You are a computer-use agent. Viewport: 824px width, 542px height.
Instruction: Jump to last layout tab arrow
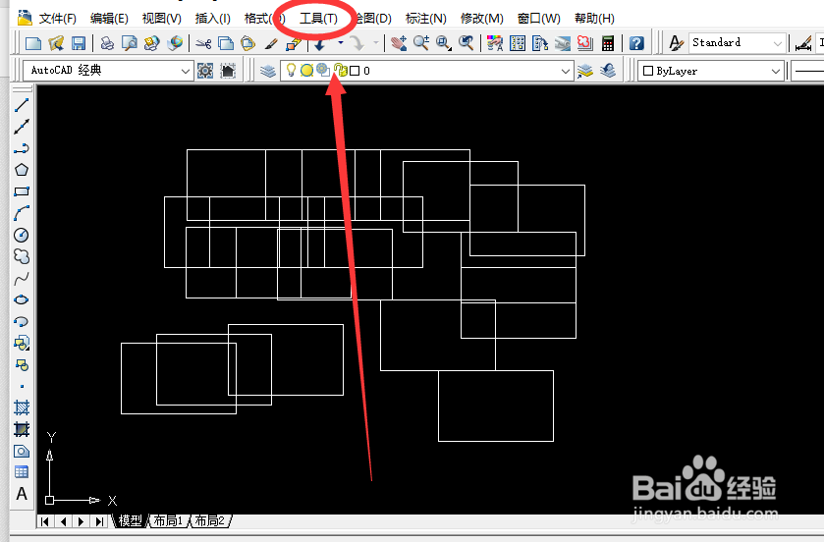(99, 521)
